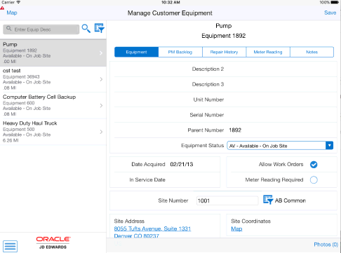Viewport: 341px width, 253px height.
Task: Tap the search magnifier icon beside Equip Desc
Action: (x=86, y=29)
